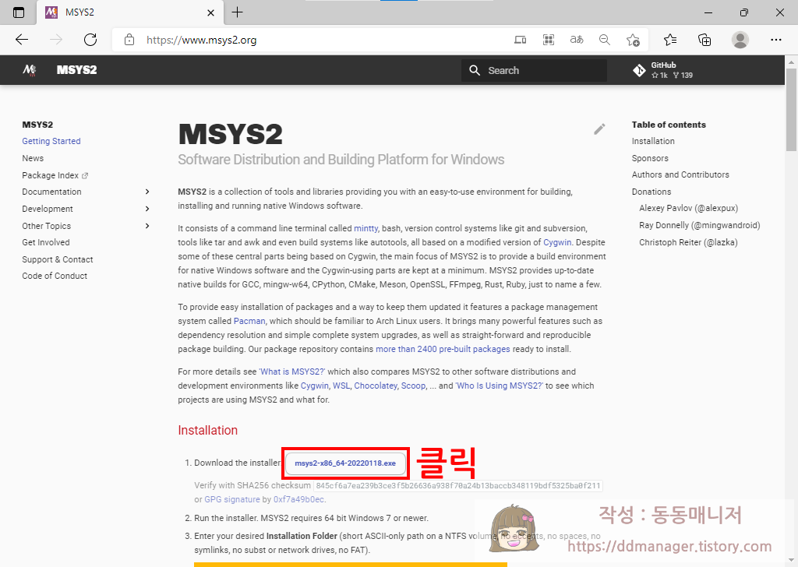
Task: Click the Installation section heading
Action: coord(207,430)
